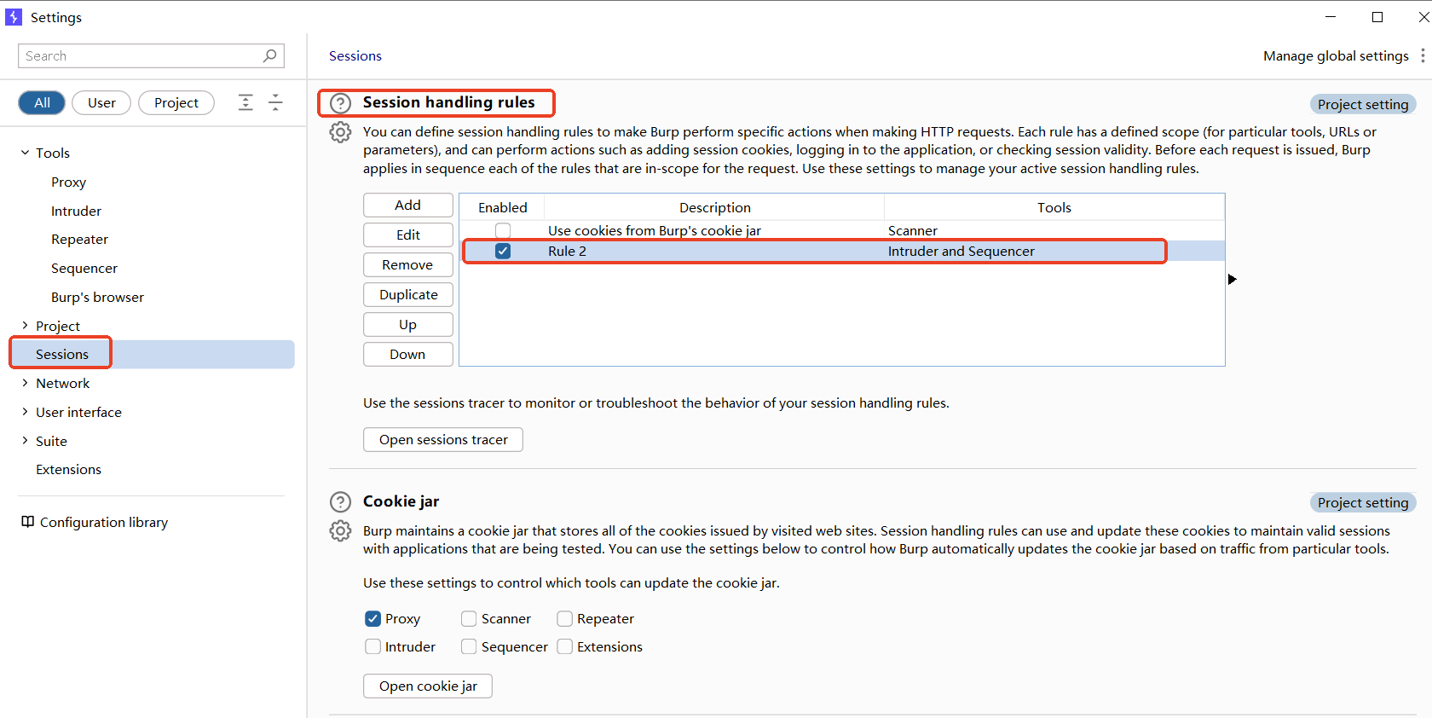This screenshot has width=1432, height=718.
Task: Click the Duplicate rule button
Action: [407, 294]
